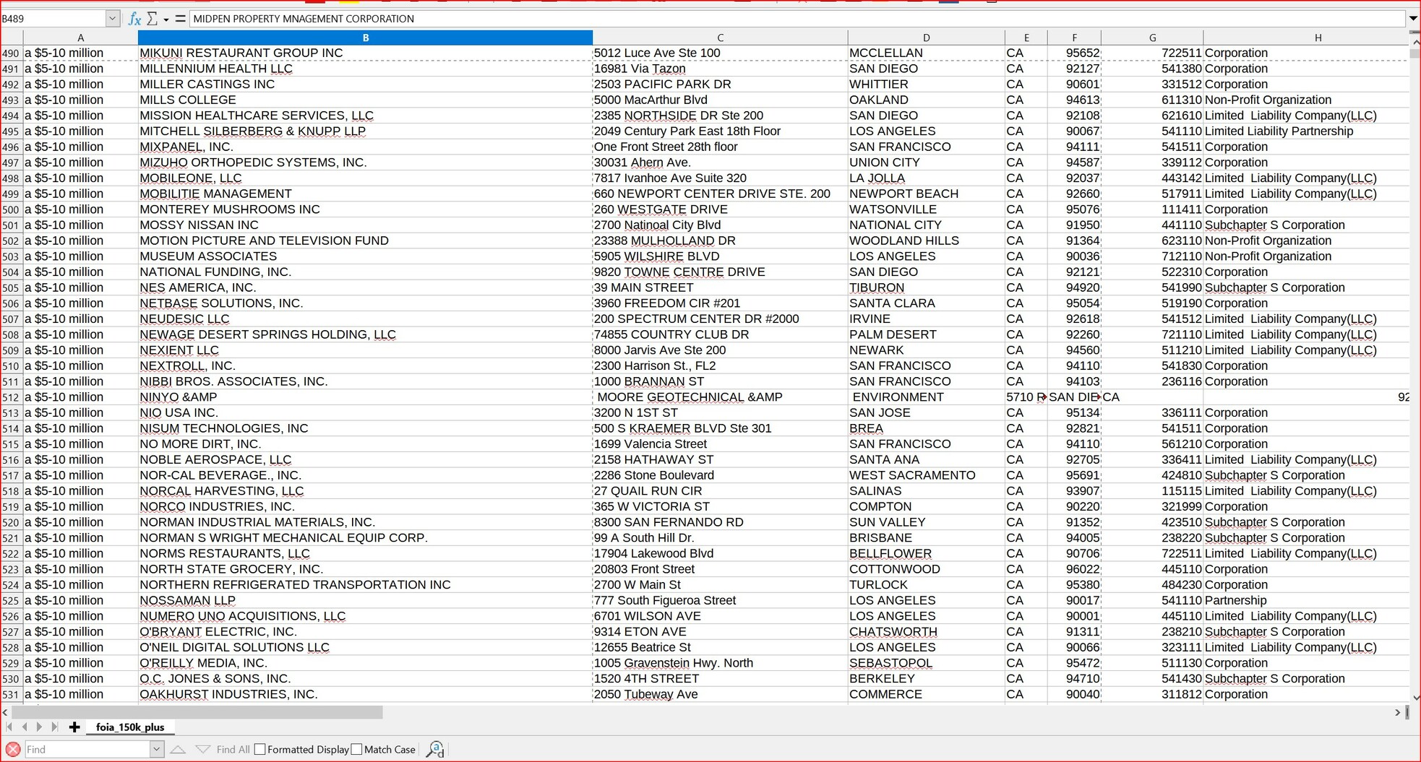
Task: Click the equals Formula icon
Action: click(x=180, y=19)
